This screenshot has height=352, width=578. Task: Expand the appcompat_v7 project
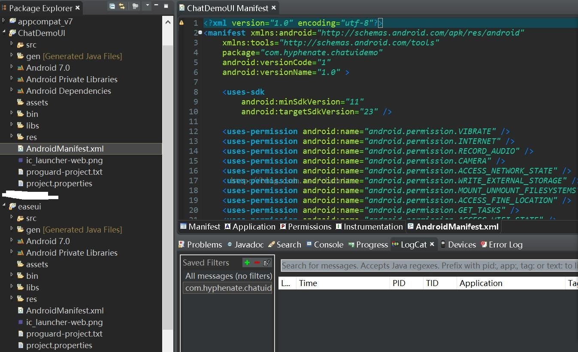[x=4, y=21]
